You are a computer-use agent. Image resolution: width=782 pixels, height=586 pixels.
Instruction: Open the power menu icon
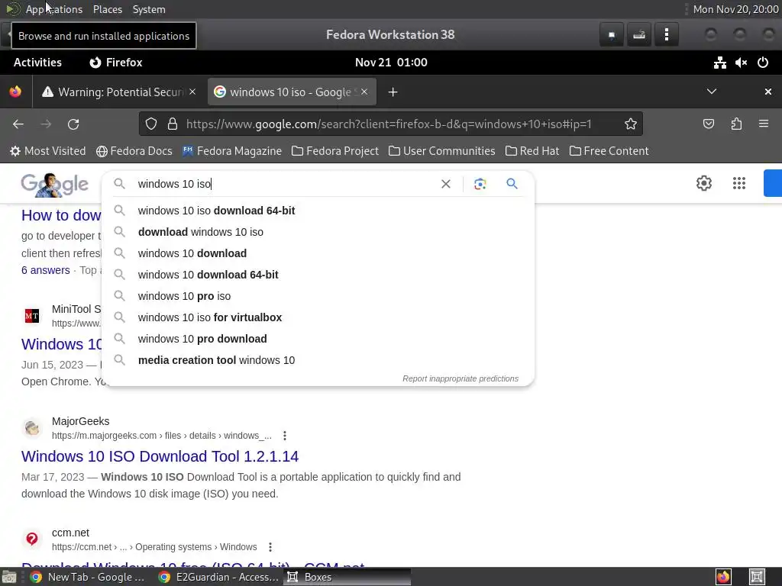click(763, 63)
